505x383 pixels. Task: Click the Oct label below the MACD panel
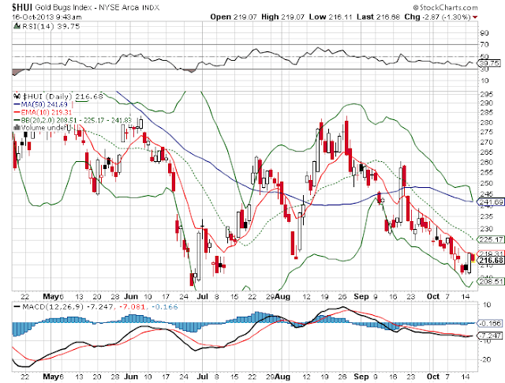coord(433,377)
